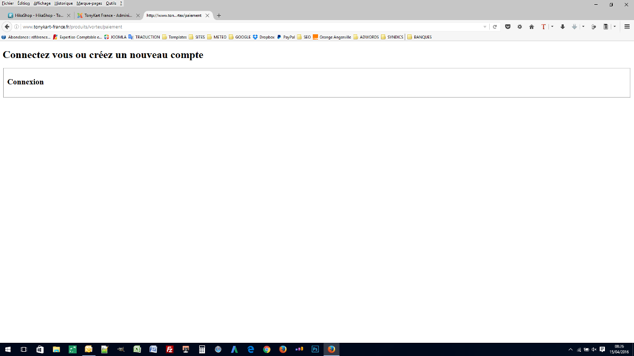Viewport: 634px width, 356px height.
Task: Open the Dropbox bookmark
Action: (x=264, y=37)
